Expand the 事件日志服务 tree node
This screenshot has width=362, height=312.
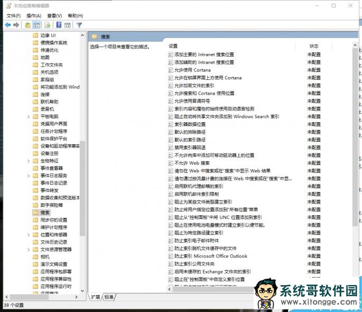[x=28, y=176]
